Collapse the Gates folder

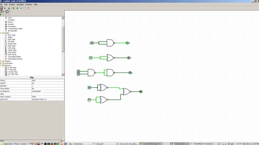point(1,33)
